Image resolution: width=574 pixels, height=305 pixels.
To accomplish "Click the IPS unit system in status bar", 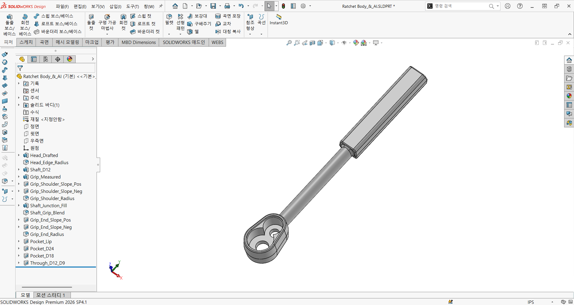I will (531, 302).
